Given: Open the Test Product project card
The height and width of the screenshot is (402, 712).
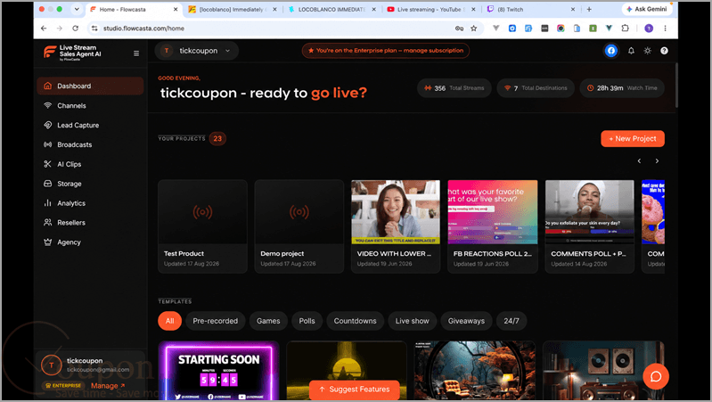Looking at the screenshot, I should point(202,226).
